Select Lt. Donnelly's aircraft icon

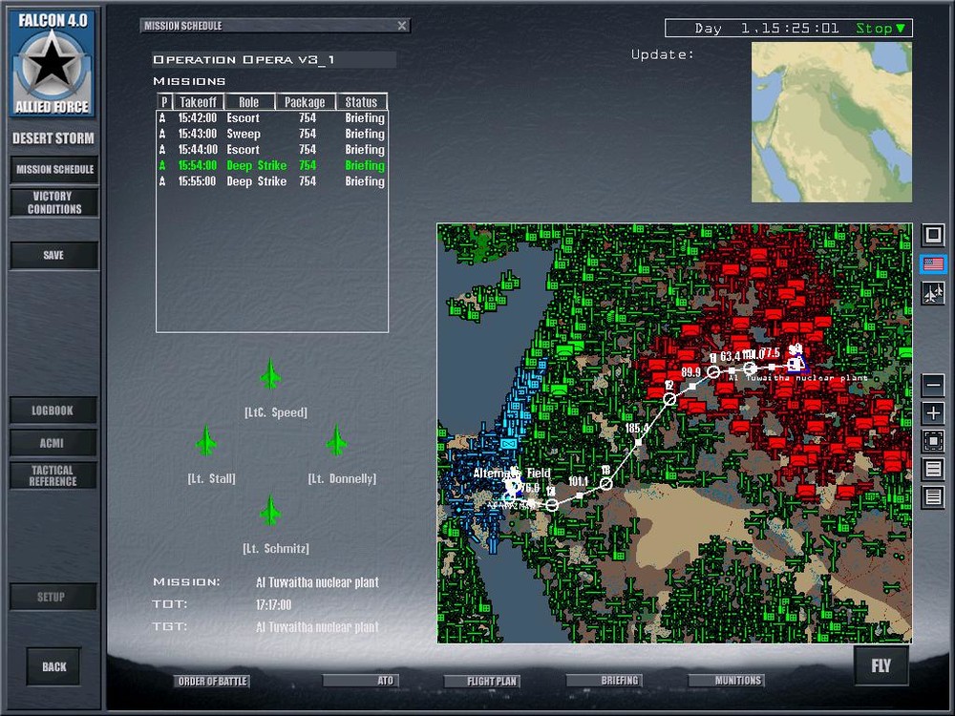click(x=336, y=440)
